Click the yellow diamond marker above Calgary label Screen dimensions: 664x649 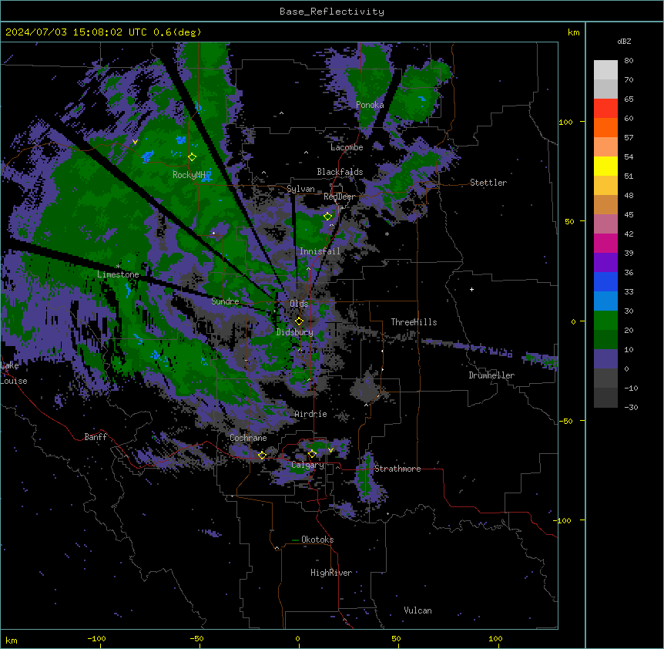coord(312,454)
